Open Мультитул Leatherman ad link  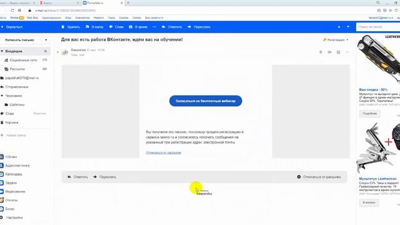click(x=377, y=179)
